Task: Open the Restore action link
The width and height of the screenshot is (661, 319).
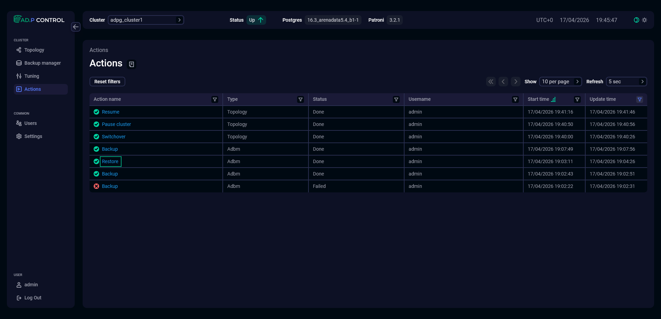Action: tap(110, 161)
